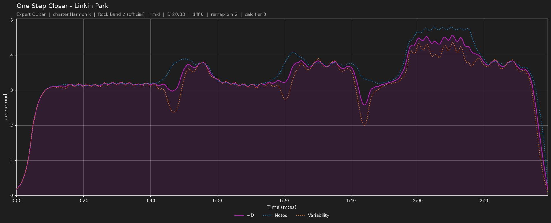Click the orange dotted Variability swatch in legend
551x223 pixels.
point(301,216)
